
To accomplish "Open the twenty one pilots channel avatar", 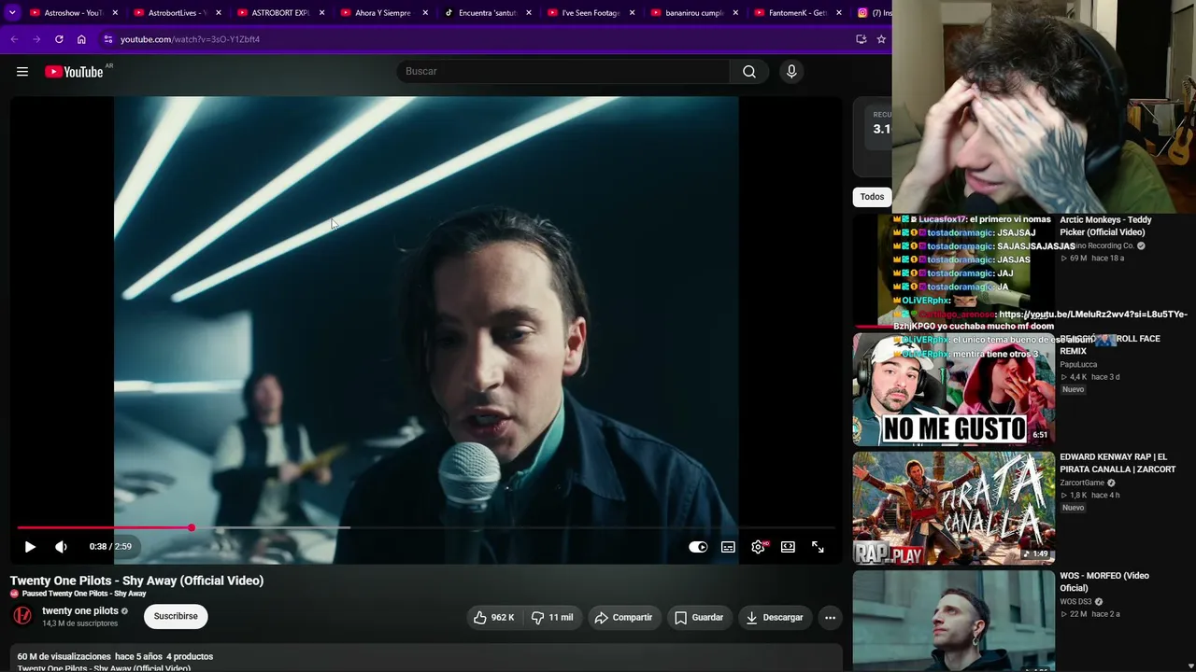I will click(22, 615).
